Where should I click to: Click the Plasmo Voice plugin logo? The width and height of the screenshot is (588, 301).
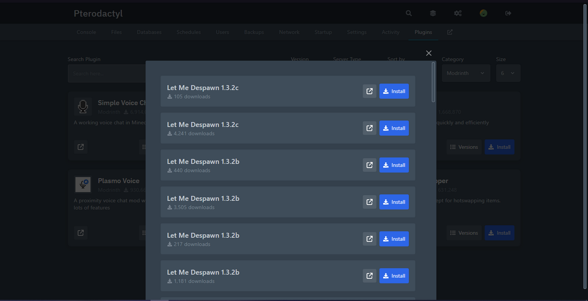pos(83,184)
